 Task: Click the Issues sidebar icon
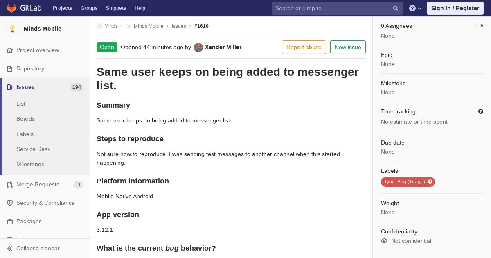click(10, 87)
